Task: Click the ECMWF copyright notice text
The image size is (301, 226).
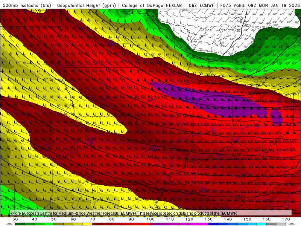Action: click(124, 213)
